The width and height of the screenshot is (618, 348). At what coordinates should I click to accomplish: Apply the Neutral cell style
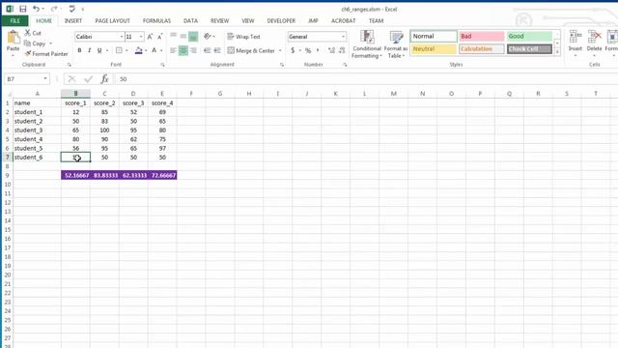tap(434, 49)
